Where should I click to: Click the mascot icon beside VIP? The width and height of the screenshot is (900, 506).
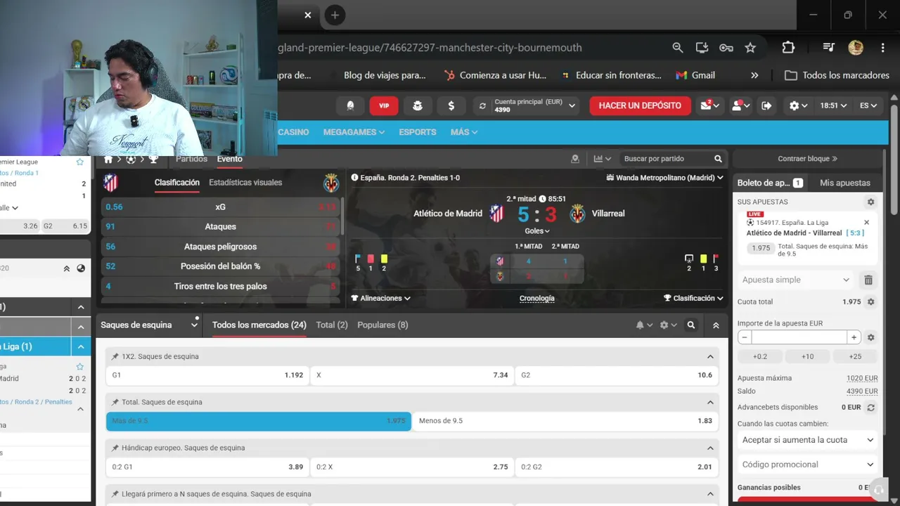(418, 105)
